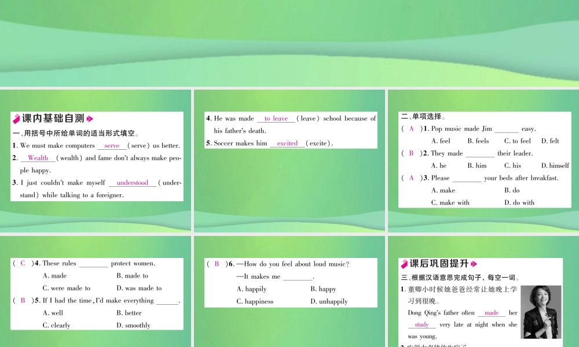Click option 'C. happiness'
This screenshot has height=347, width=579.
(x=255, y=301)
